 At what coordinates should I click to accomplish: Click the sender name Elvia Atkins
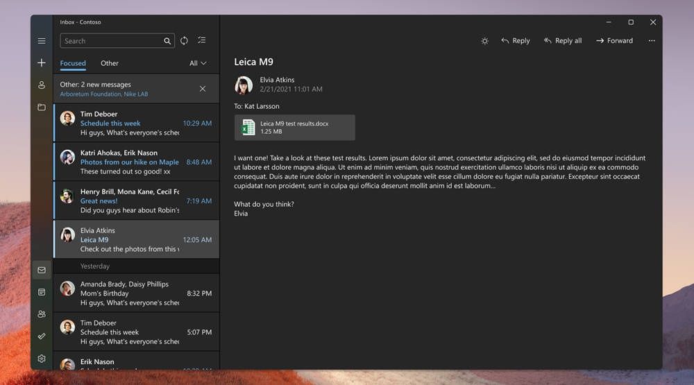click(x=277, y=80)
